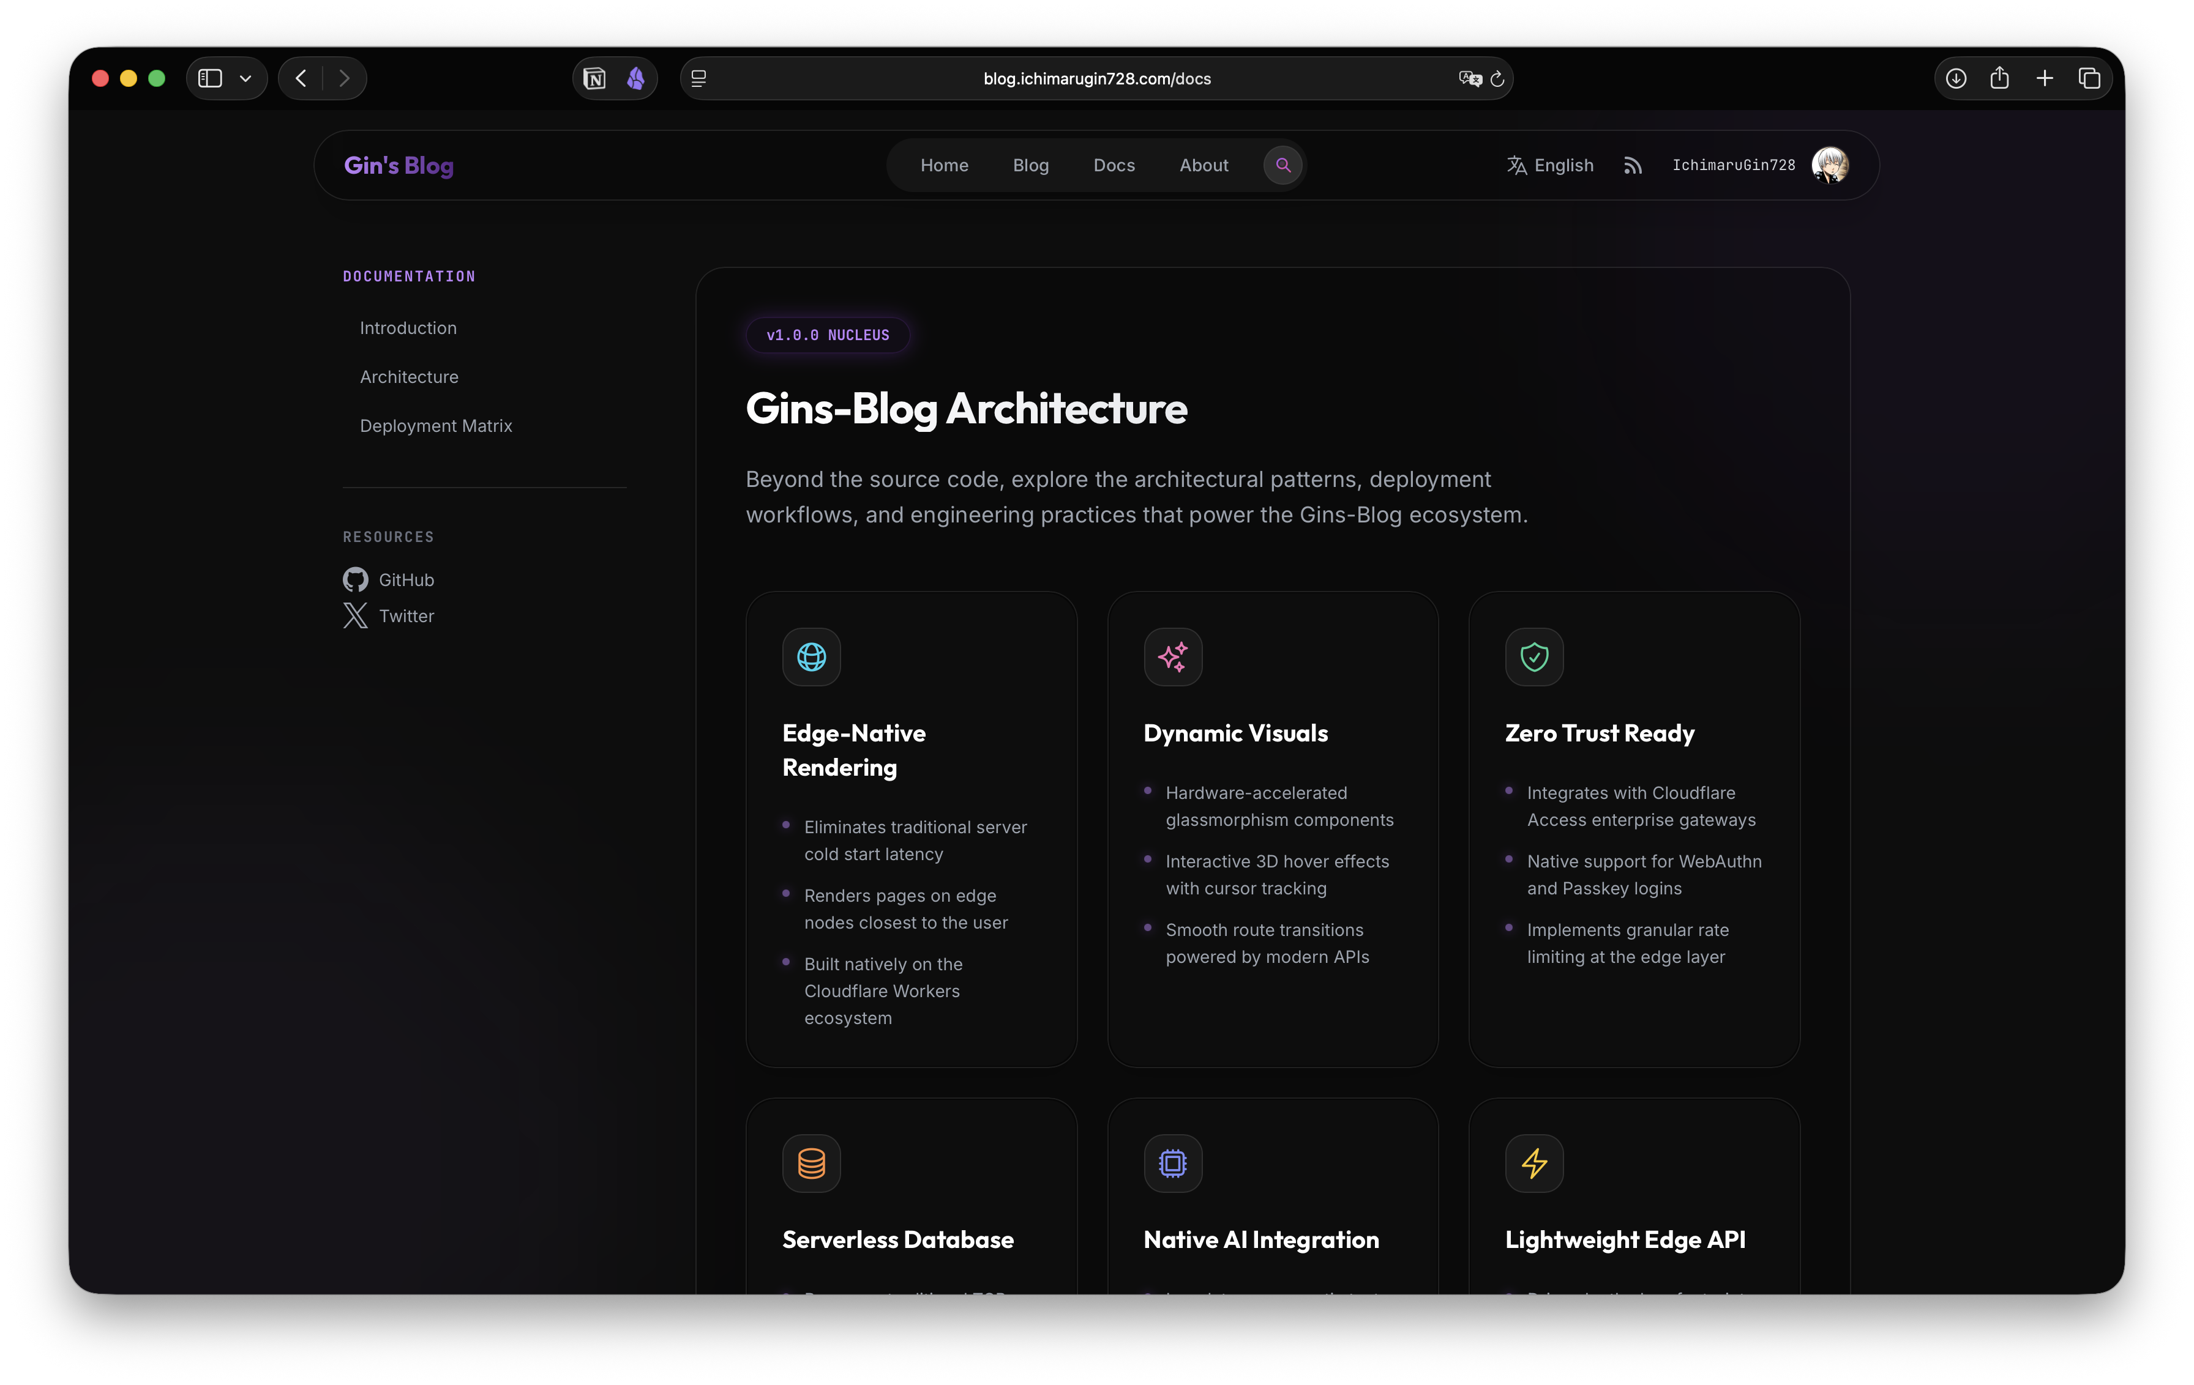Click the sparkles icon on Dynamic Visuals card
2194x1385 pixels.
click(x=1173, y=656)
